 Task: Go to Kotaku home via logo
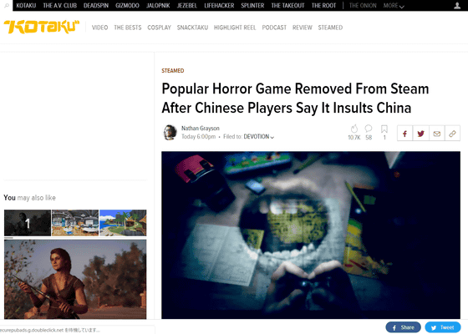42,27
